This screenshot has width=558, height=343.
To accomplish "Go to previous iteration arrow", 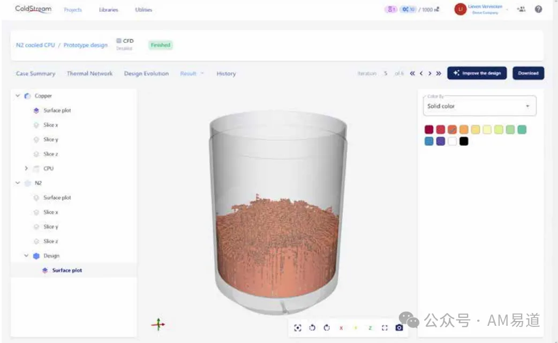I will click(421, 73).
